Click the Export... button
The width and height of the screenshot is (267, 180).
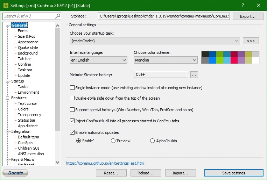click(248, 16)
